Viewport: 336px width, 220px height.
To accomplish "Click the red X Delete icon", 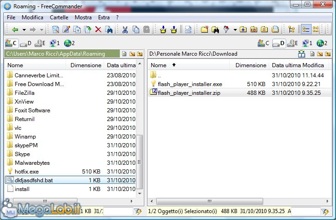I will (x=98, y=29).
